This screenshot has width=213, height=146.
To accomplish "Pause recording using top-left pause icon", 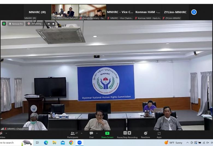I will (x=49, y=24).
